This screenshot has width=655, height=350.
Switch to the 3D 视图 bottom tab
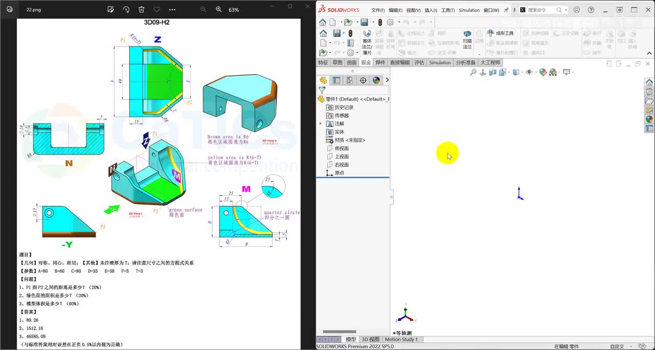point(370,339)
